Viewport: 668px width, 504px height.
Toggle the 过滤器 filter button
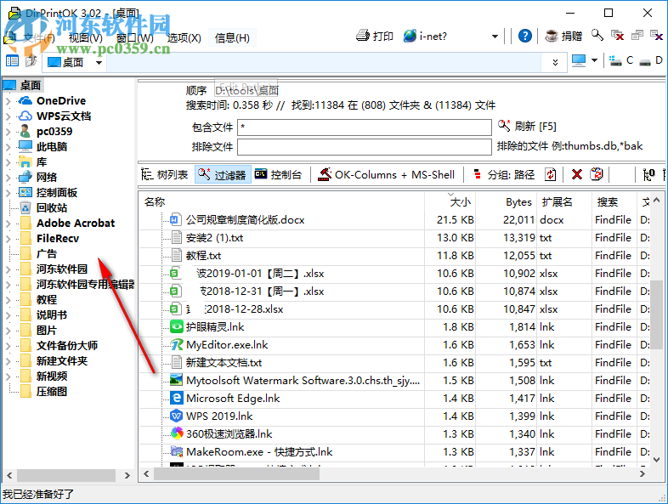(223, 175)
